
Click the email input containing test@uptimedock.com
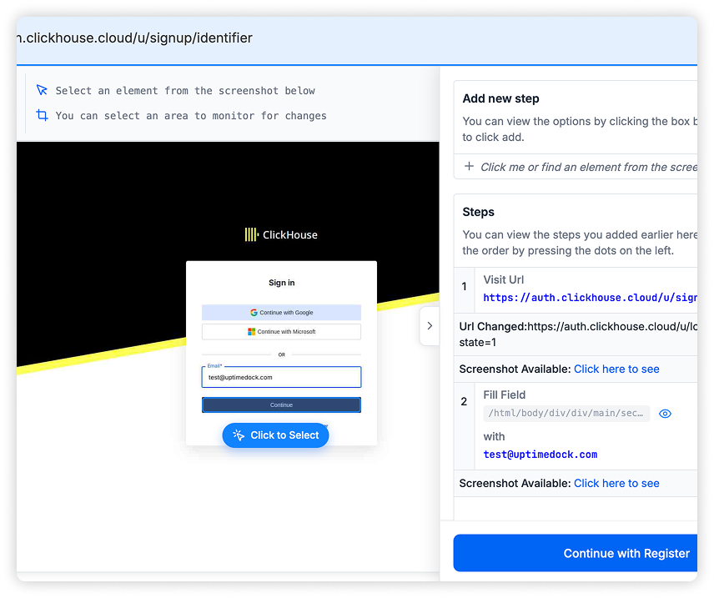pos(281,377)
